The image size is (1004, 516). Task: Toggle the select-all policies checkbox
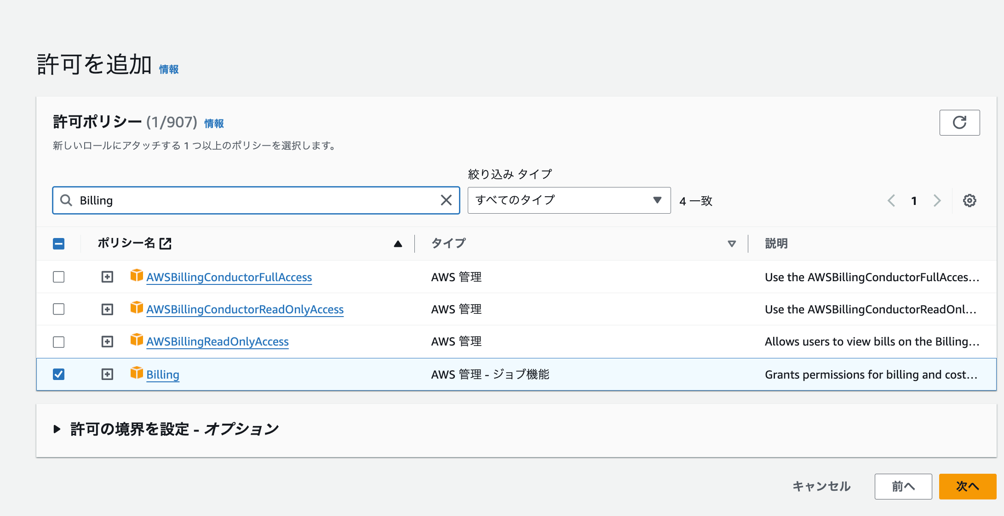click(58, 244)
